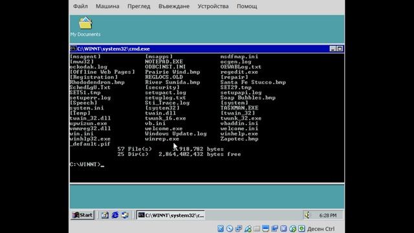Launch Outlook Express from quick launch
The height and width of the screenshot is (233, 414).
(125, 216)
